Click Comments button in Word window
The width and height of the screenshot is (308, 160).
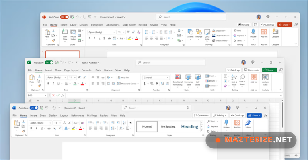point(201,116)
